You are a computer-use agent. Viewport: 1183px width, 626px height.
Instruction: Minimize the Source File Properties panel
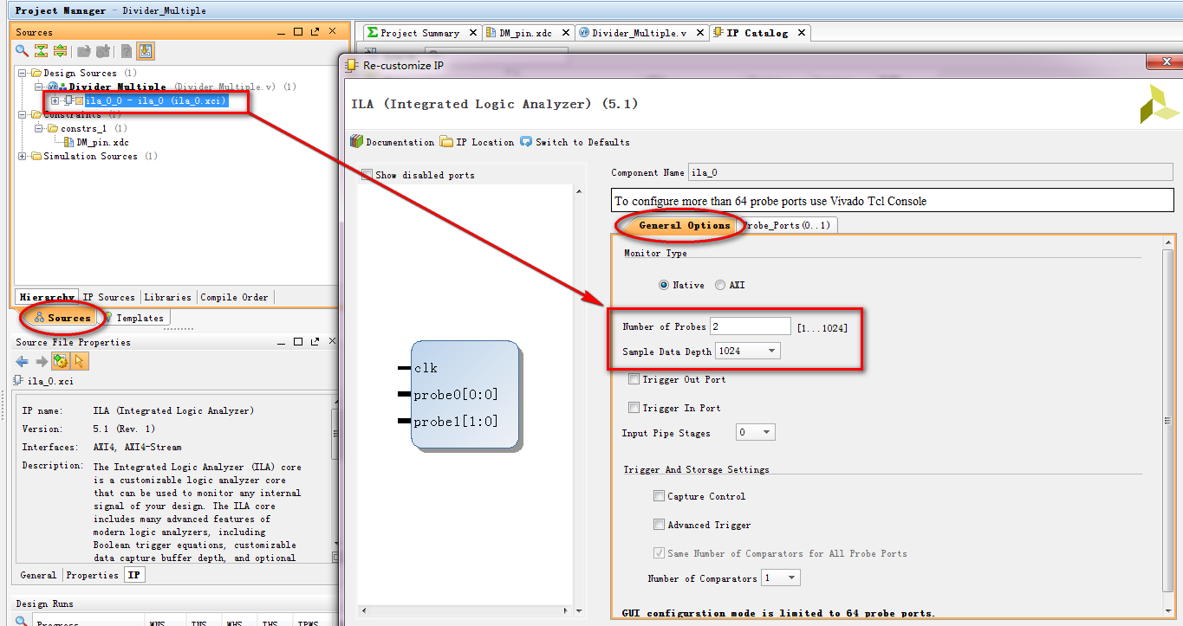coord(282,342)
